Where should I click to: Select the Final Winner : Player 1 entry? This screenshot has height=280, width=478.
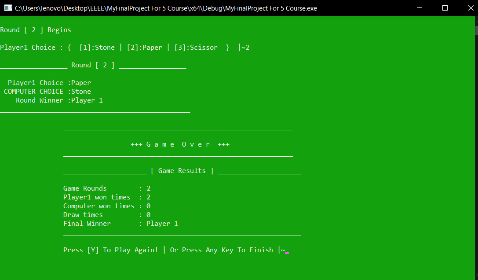(x=121, y=223)
